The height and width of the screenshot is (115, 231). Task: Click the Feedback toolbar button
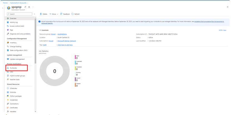tap(65, 14)
